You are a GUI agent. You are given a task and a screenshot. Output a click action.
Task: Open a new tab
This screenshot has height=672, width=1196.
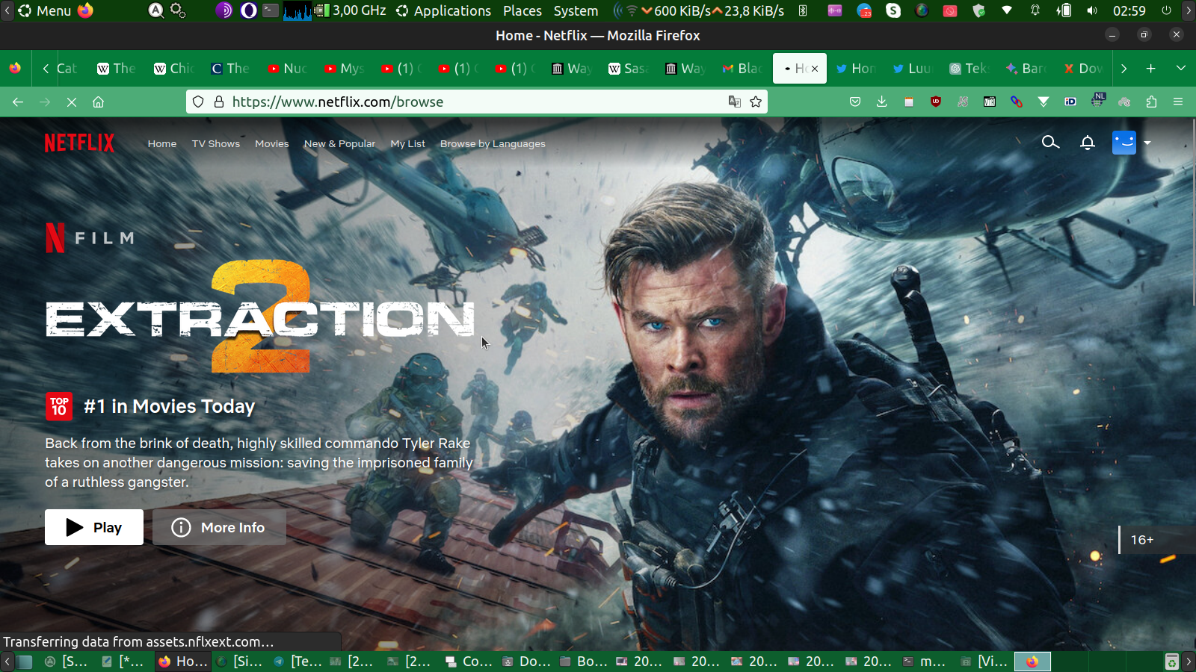click(x=1151, y=69)
